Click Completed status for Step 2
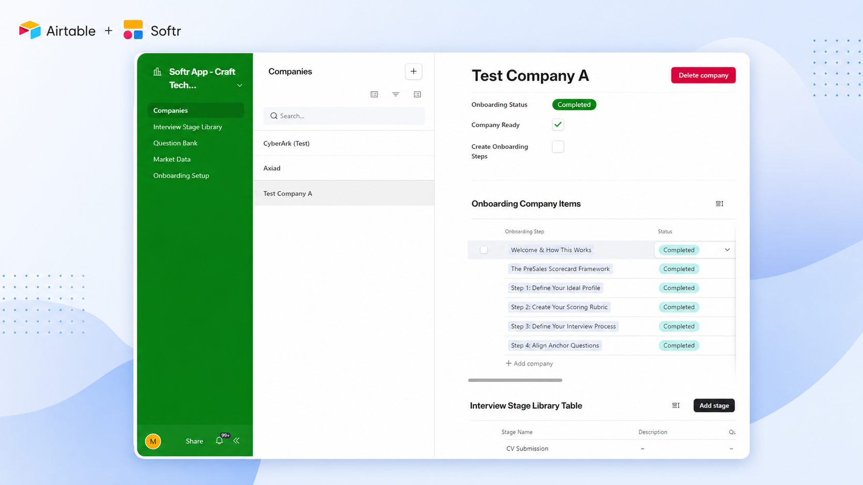Screen dimensions: 863x485 (x=679, y=307)
